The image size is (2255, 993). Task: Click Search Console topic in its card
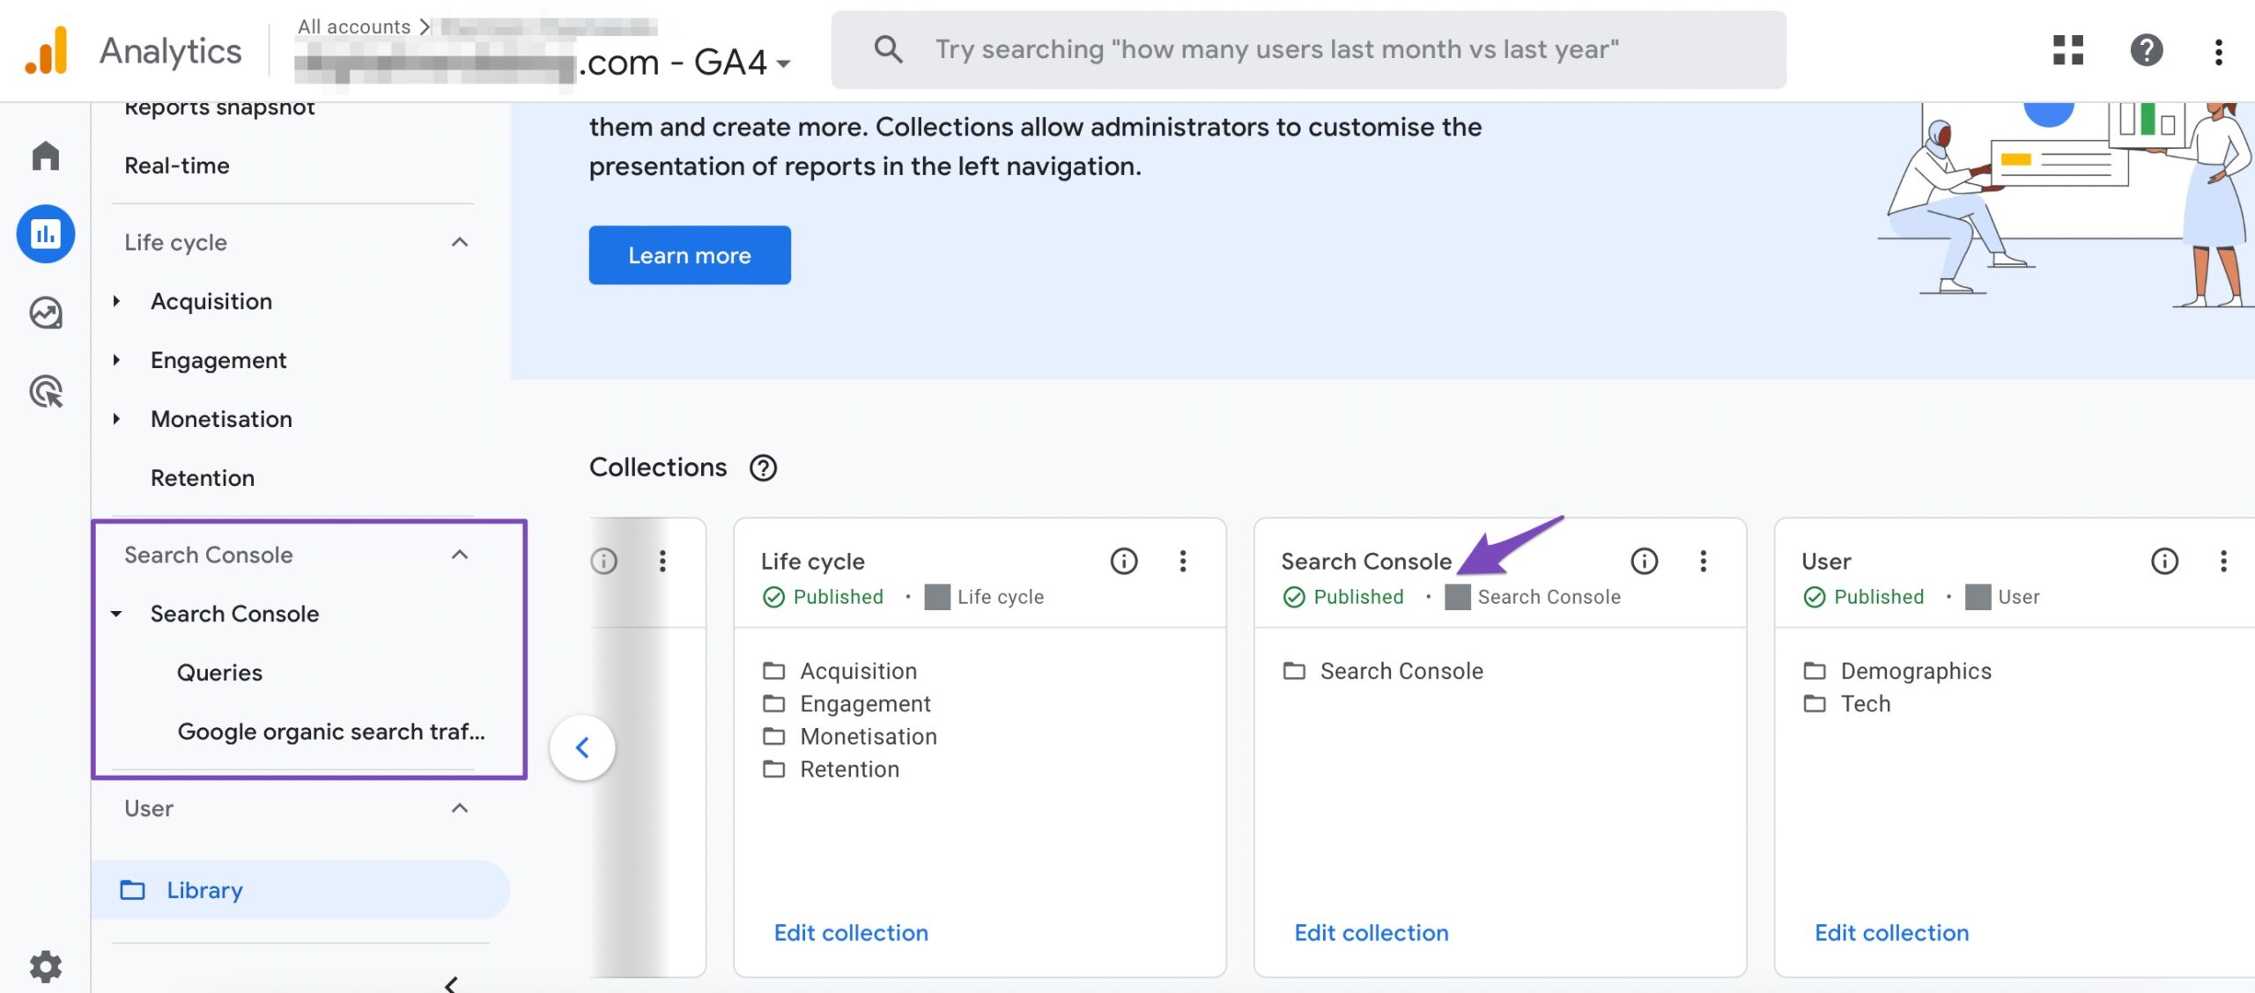click(1401, 671)
